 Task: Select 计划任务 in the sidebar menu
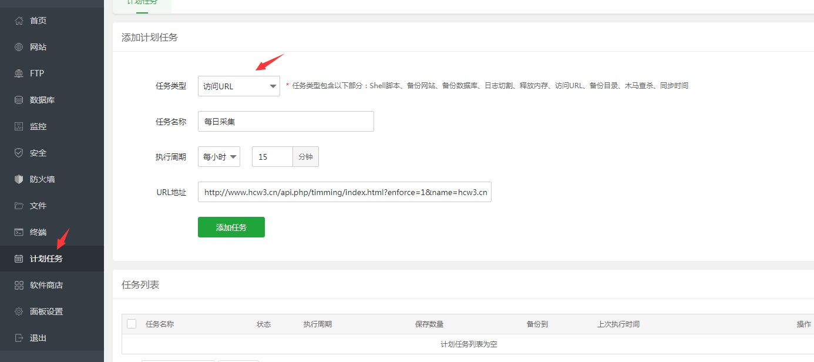pyautogui.click(x=44, y=258)
